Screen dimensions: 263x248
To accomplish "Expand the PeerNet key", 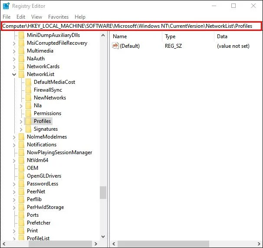I will click(x=14, y=192).
